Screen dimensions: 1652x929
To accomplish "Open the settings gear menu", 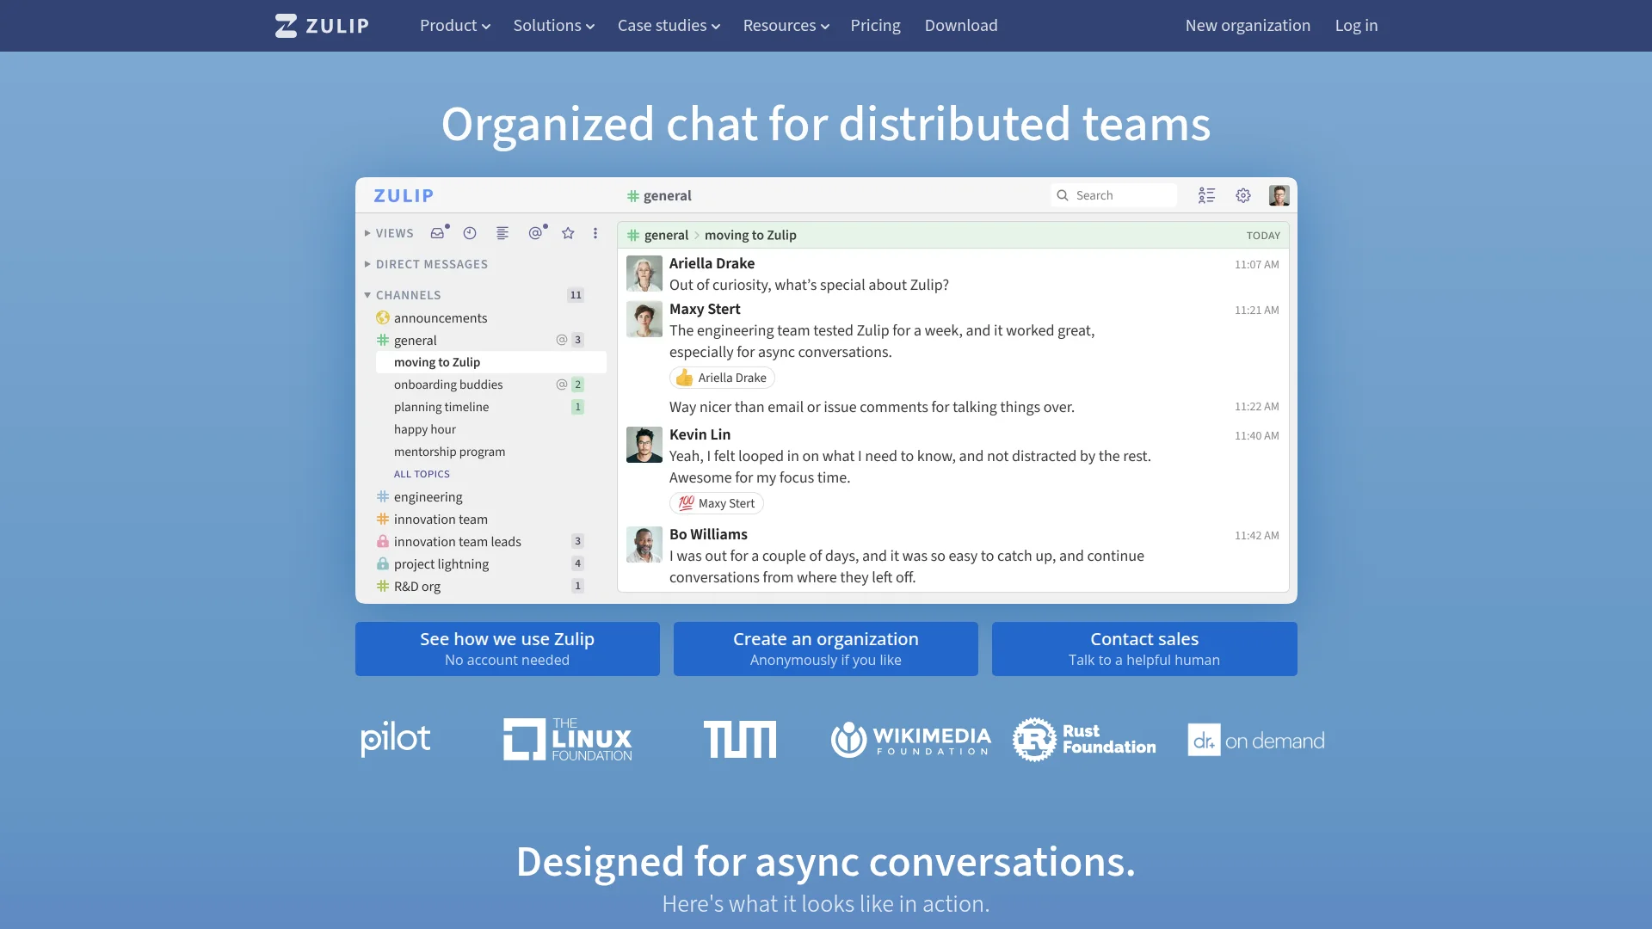I will (x=1242, y=195).
